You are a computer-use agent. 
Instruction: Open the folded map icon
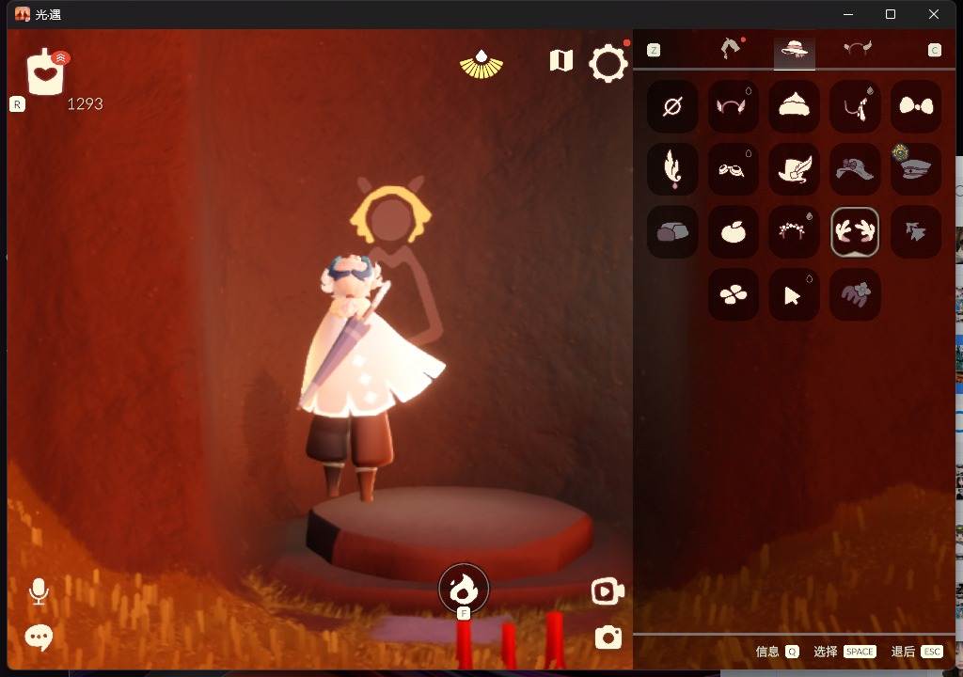[560, 60]
